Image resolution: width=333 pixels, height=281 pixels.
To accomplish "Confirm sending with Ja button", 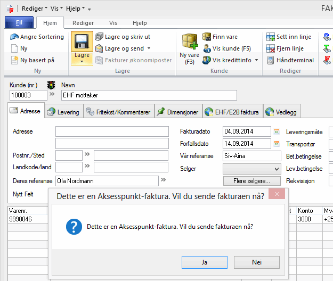I will coord(204,262).
